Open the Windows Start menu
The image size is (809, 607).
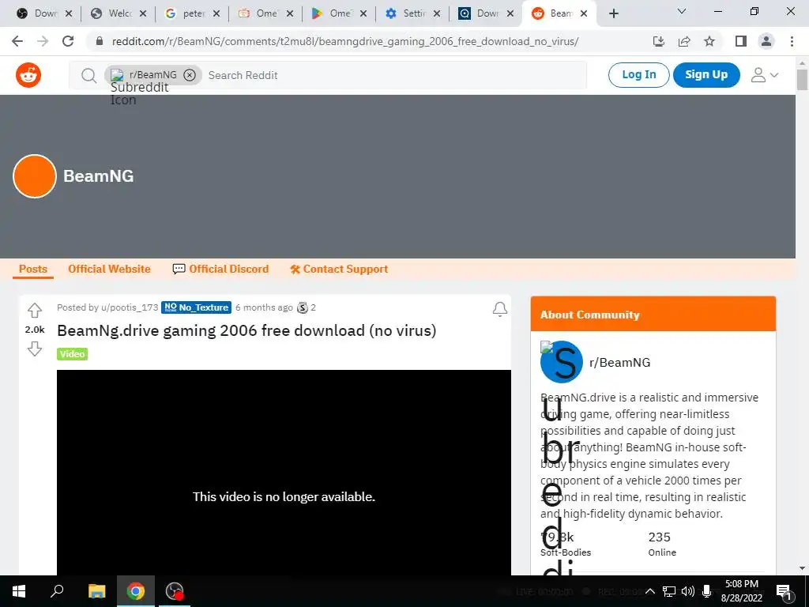click(x=19, y=591)
